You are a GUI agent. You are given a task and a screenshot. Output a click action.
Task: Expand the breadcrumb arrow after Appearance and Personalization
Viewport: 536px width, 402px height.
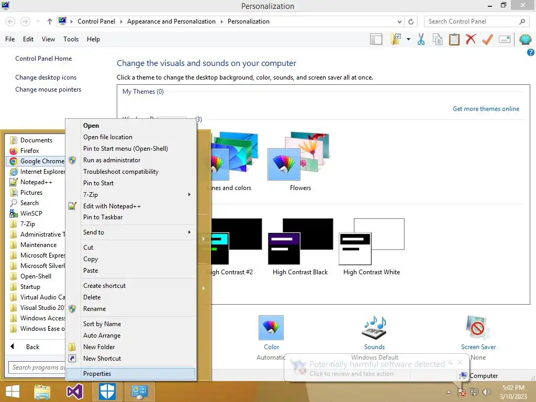(x=221, y=21)
